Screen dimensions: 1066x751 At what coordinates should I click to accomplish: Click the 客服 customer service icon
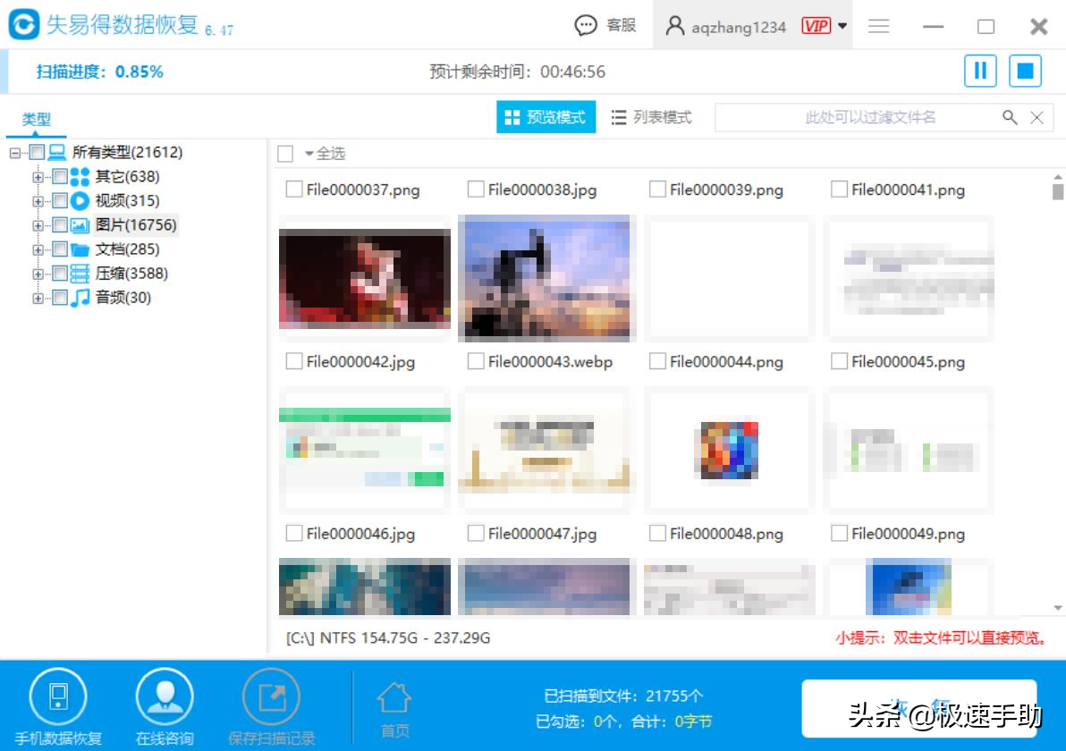pyautogui.click(x=587, y=25)
